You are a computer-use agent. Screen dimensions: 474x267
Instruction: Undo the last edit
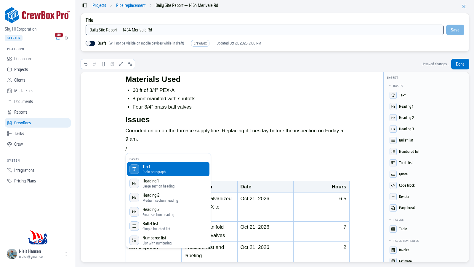[86, 64]
